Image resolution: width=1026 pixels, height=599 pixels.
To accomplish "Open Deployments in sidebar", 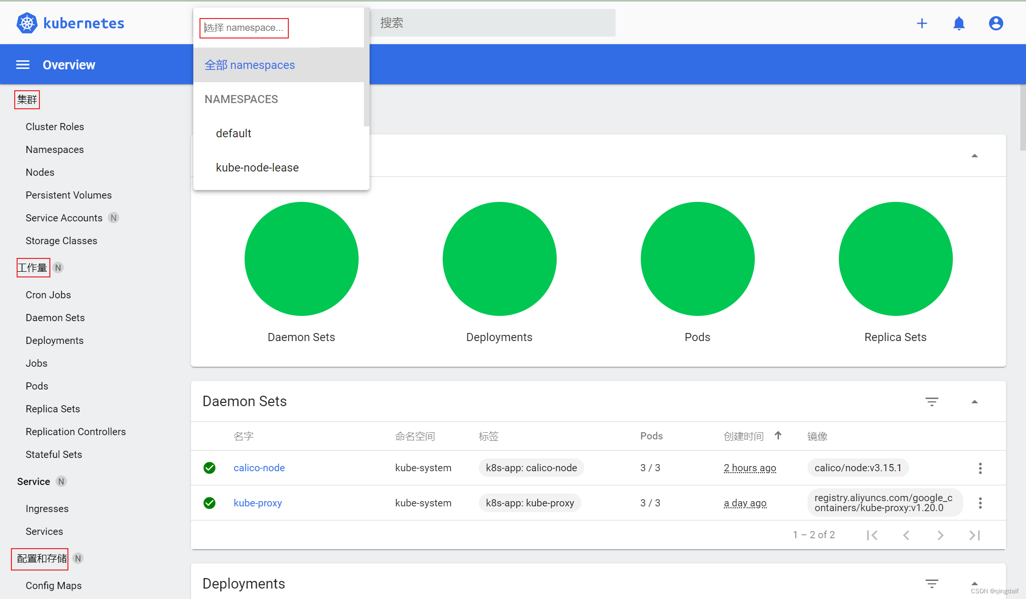I will click(55, 341).
